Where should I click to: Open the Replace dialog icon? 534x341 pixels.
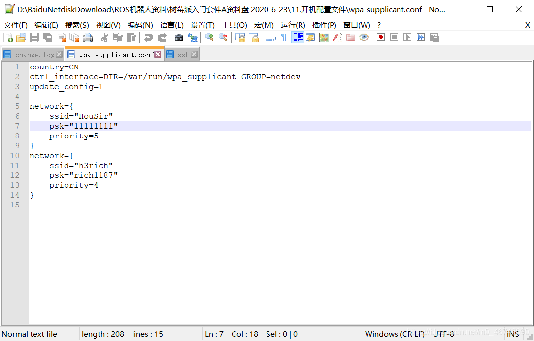193,37
